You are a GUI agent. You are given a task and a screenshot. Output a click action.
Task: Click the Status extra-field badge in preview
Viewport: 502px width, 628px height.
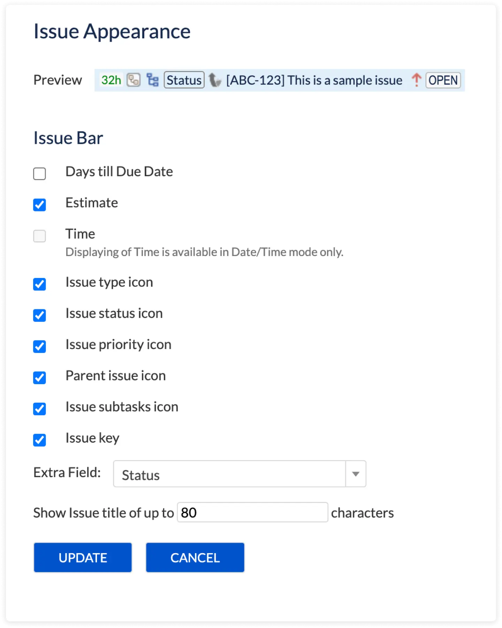click(184, 80)
